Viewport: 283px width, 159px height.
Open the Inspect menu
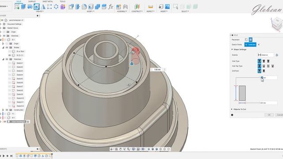click(x=150, y=11)
